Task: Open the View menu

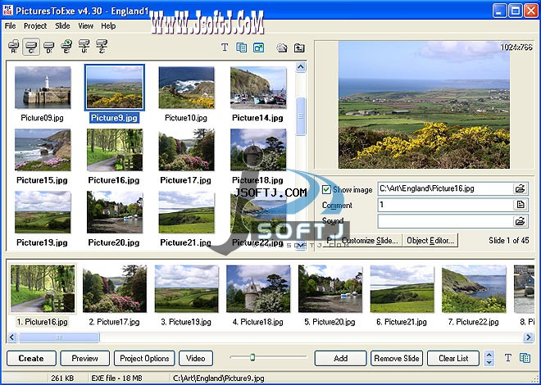Action: point(85,26)
